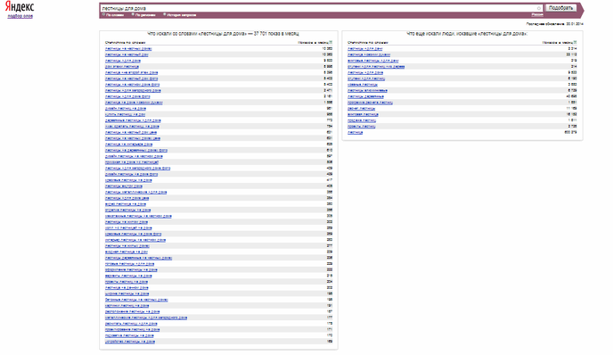The width and height of the screenshot is (613, 355).
Task: Clear the query with the search field's clear icon
Action: (x=539, y=8)
